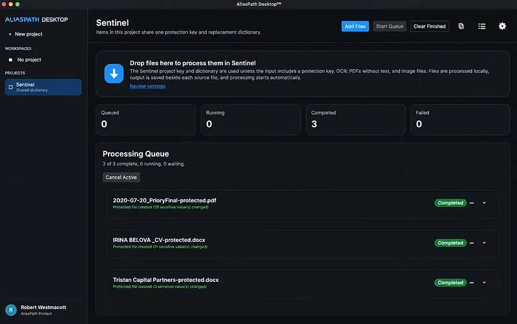Click the Start Queue button
This screenshot has width=517, height=324.
(x=390, y=27)
